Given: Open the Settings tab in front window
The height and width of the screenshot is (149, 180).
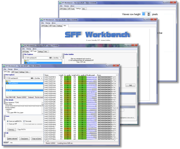Looking at the screenshot, I should pos(22,72).
